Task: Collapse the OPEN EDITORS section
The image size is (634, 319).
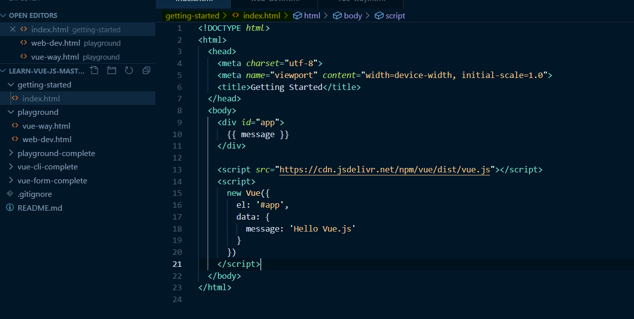Action: click(4, 15)
